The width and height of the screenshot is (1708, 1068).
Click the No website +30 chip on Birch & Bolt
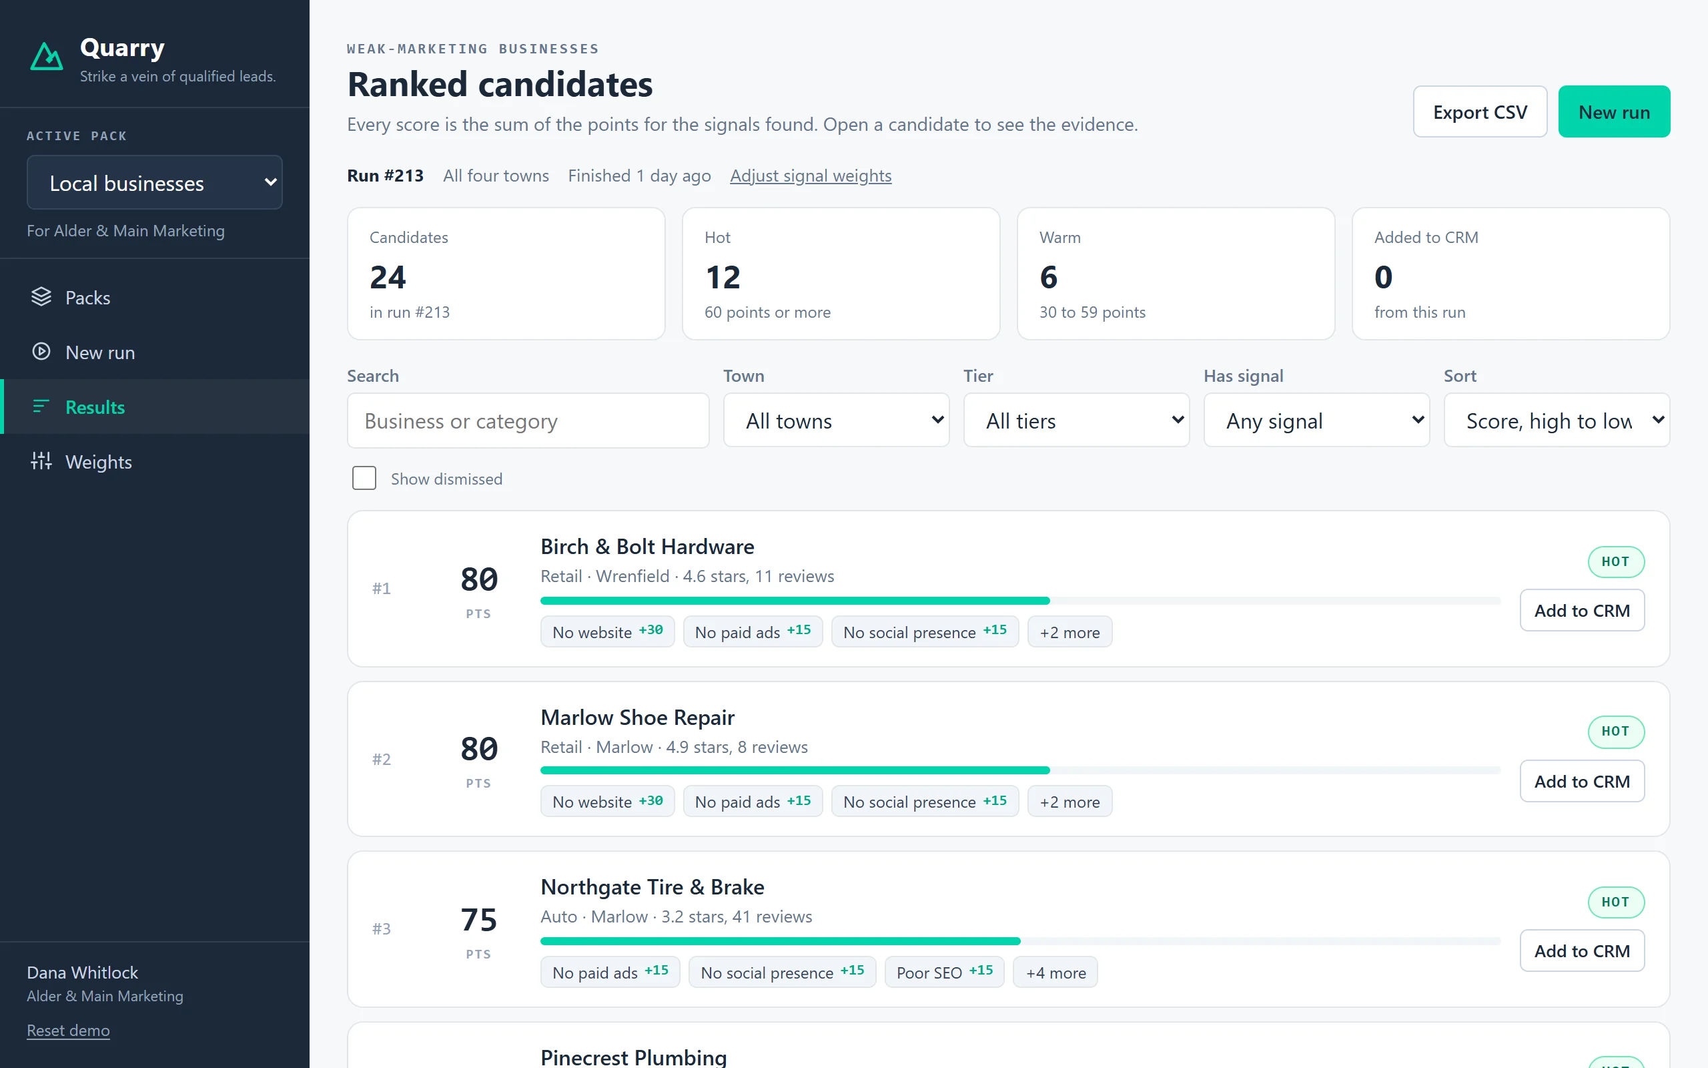coord(607,631)
